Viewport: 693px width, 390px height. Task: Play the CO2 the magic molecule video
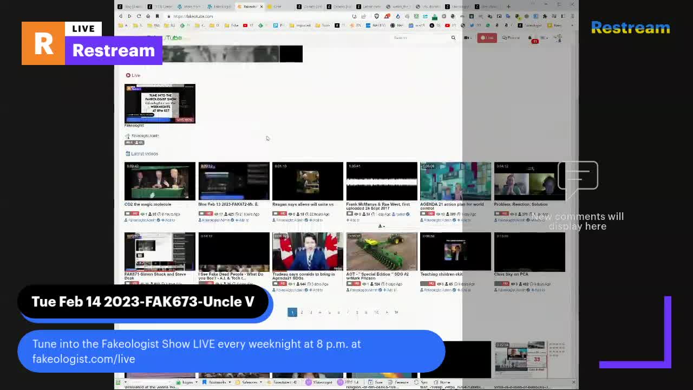[160, 181]
